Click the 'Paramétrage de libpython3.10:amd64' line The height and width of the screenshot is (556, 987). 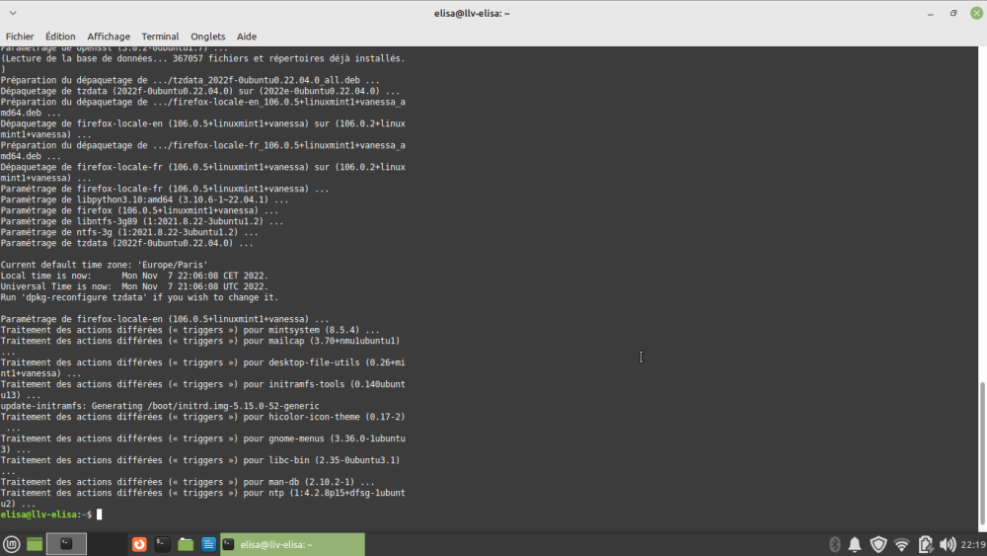click(x=144, y=199)
